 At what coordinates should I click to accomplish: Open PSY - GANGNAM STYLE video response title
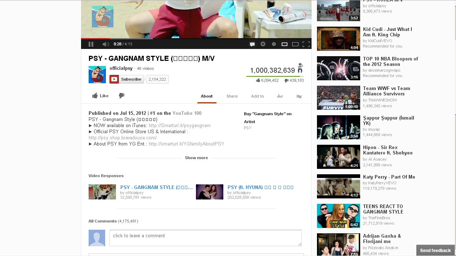[157, 187]
